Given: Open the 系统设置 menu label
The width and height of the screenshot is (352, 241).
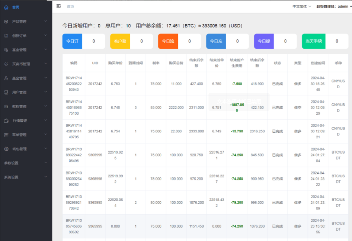Looking at the screenshot, I should (x=11, y=177).
